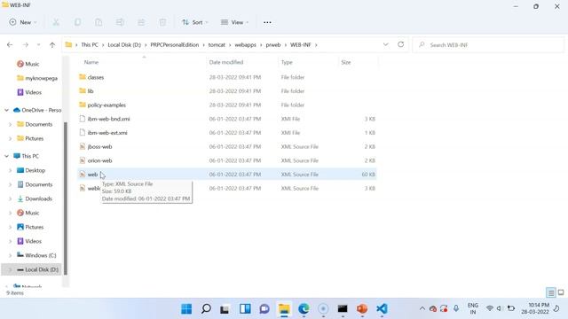568x319 pixels.
Task: Expand address bar history dropdown
Action: tap(386, 44)
